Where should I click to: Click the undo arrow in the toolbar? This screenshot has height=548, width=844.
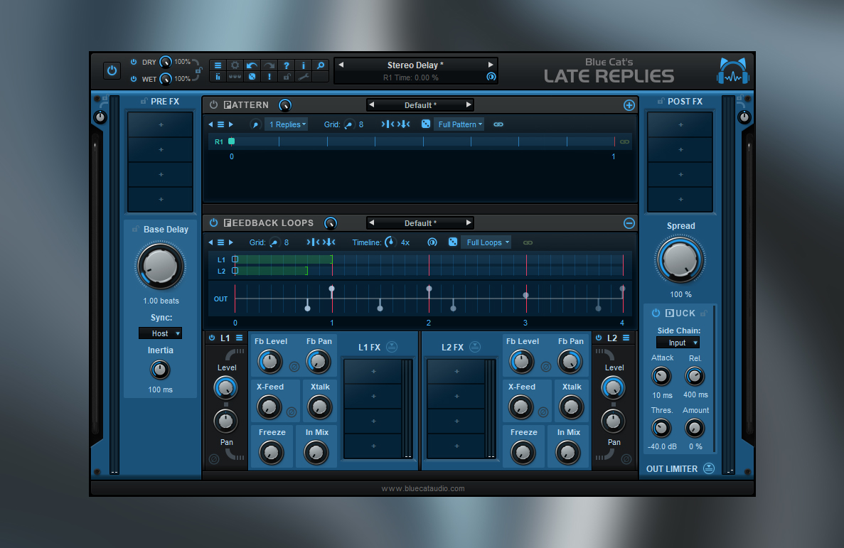[252, 65]
